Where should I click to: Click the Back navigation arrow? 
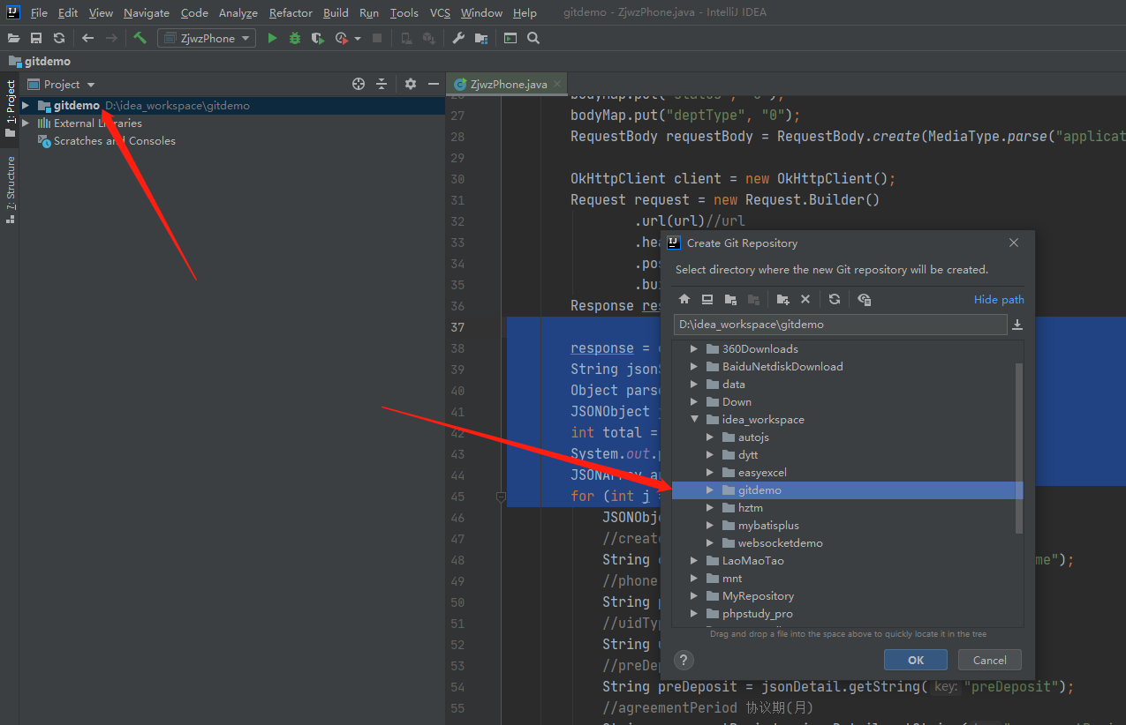[x=87, y=38]
